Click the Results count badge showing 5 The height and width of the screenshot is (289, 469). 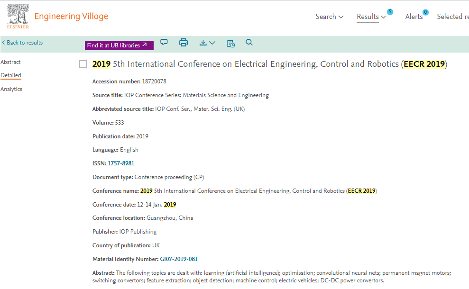click(x=390, y=12)
